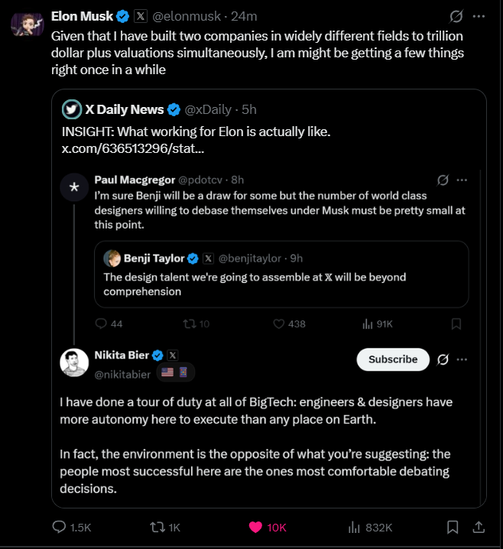Reply to Paul Macgregor's post

pos(102,323)
